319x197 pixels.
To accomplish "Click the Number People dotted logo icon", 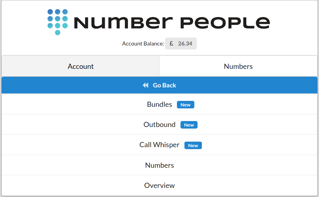I will (x=57, y=22).
